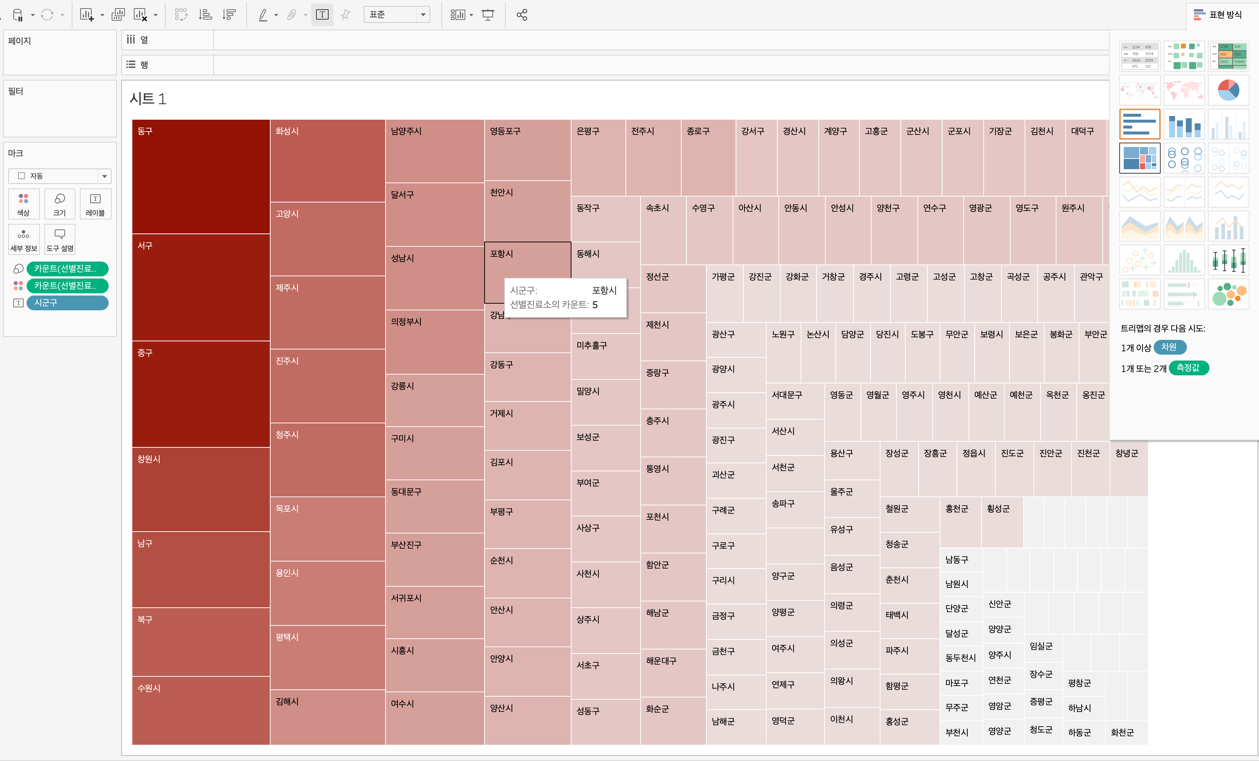Sort ascending using the toolbar icon
This screenshot has width=1259, height=761.
[206, 15]
